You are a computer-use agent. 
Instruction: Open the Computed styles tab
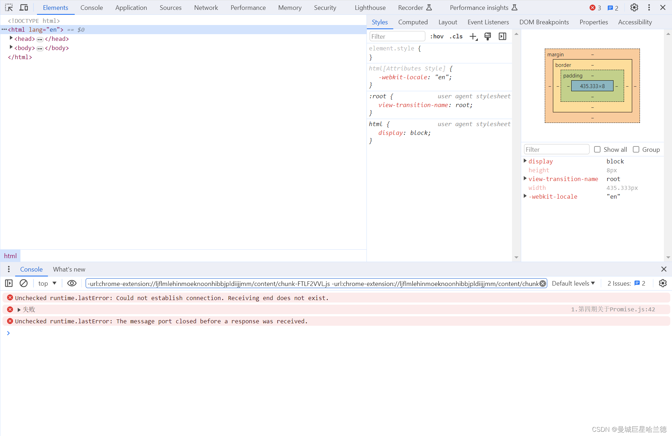point(413,22)
